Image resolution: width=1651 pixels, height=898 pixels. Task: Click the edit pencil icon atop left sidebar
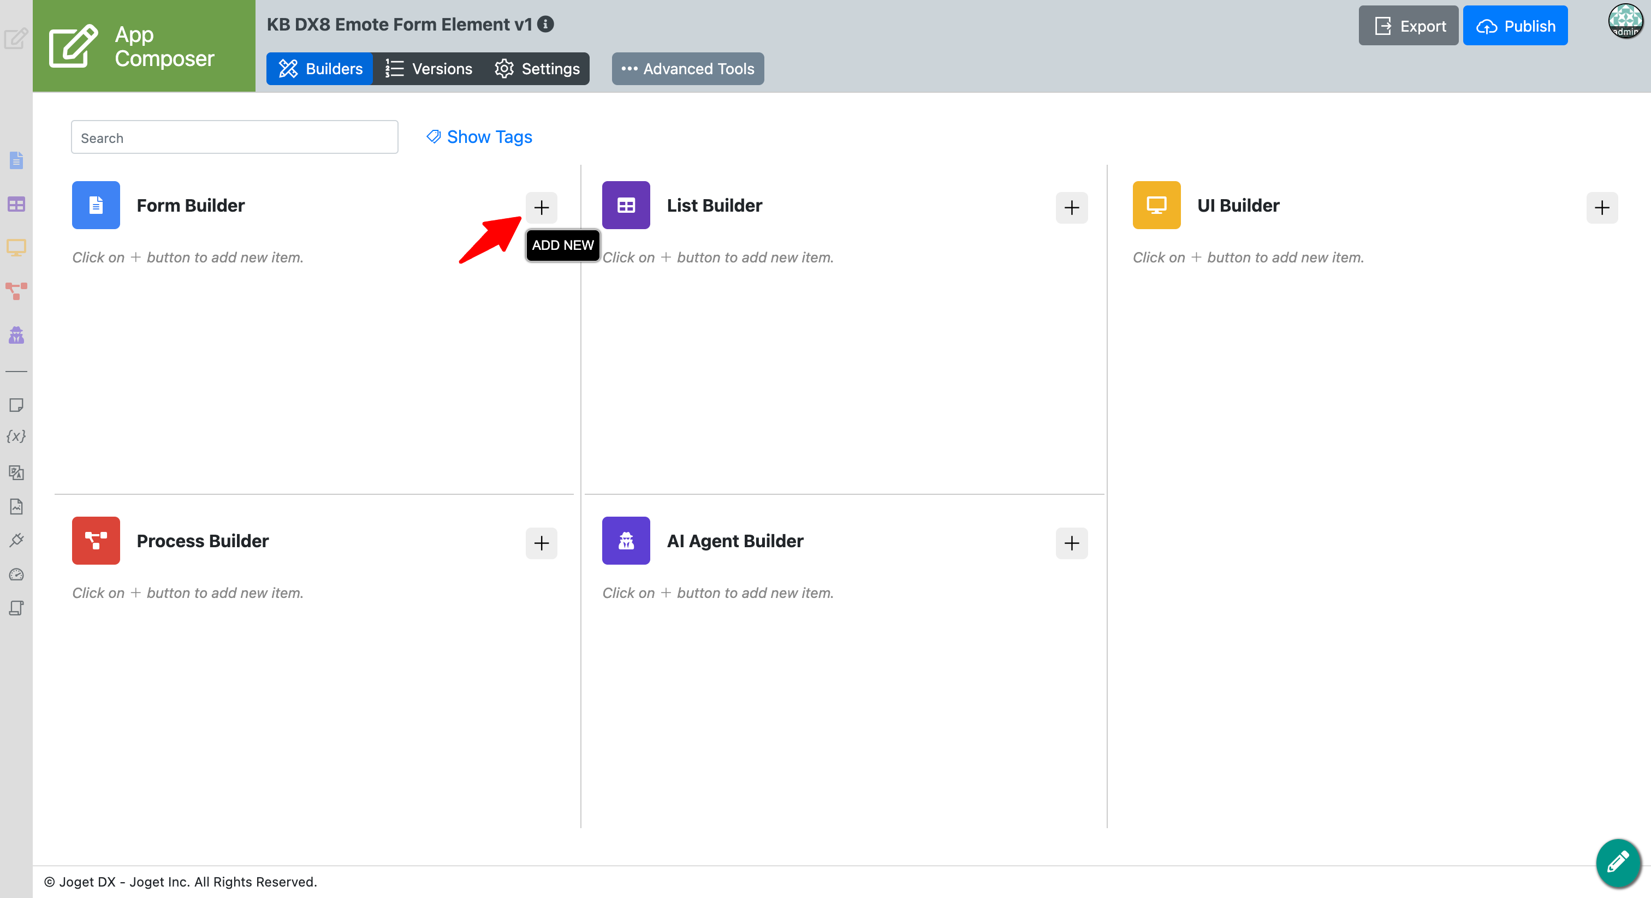tap(16, 38)
